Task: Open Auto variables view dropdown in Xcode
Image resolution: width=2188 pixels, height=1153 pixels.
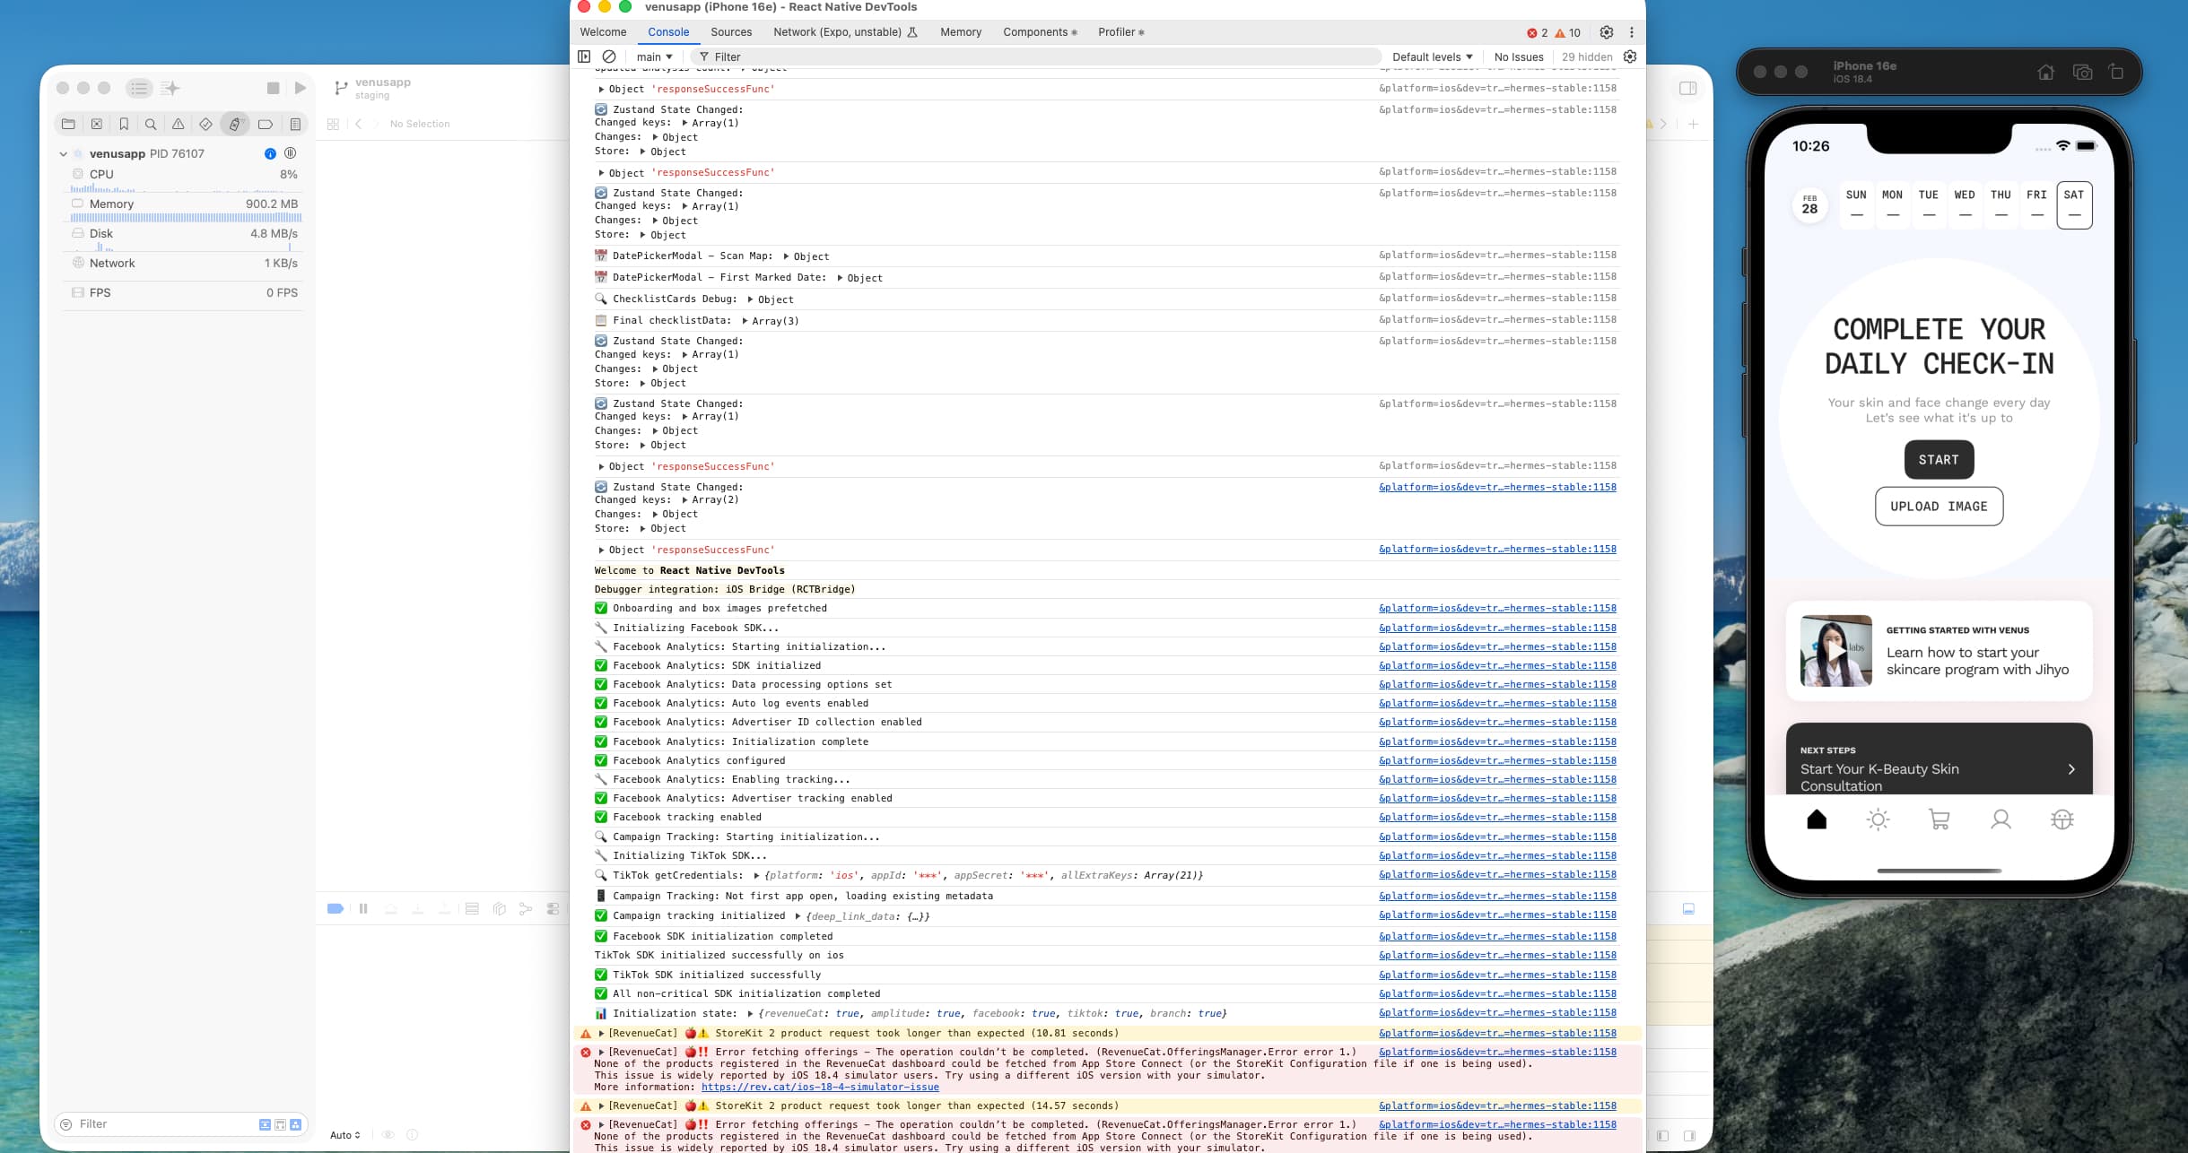Action: (345, 1135)
